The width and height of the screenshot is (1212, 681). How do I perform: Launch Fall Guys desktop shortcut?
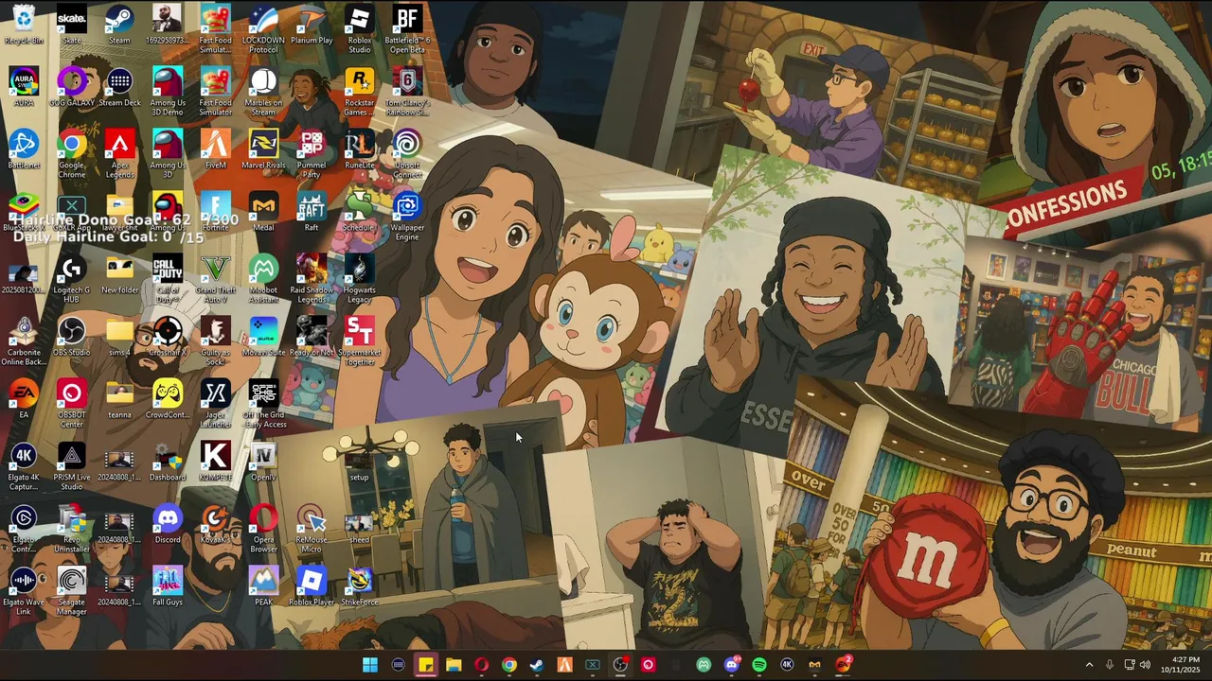(168, 586)
